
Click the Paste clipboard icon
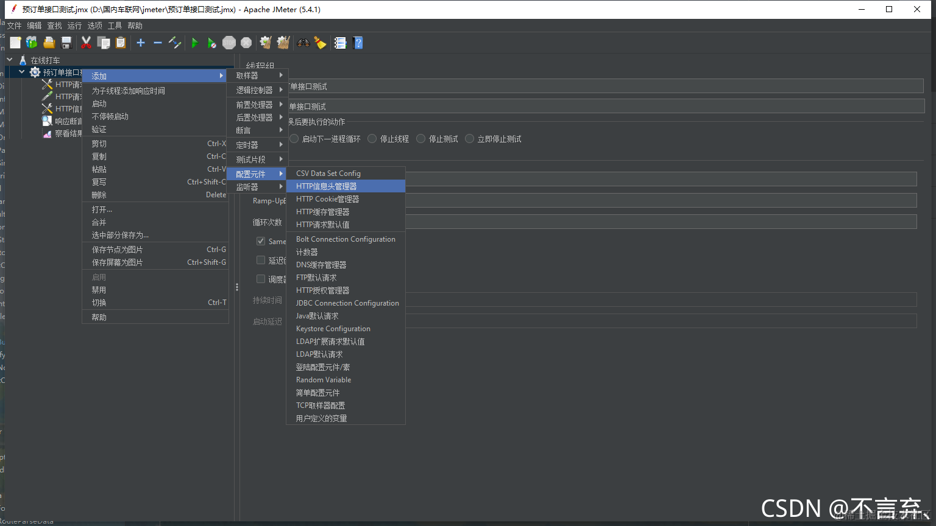point(121,43)
